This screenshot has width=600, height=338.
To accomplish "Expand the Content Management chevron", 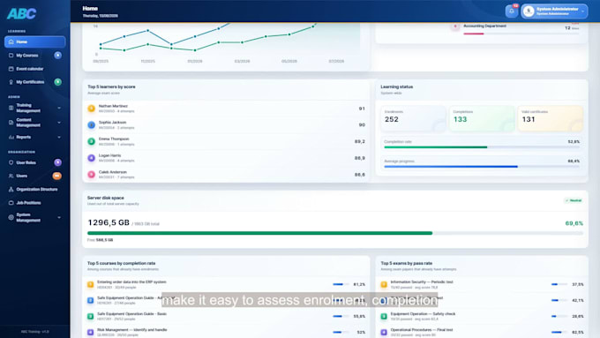I will pos(59,123).
